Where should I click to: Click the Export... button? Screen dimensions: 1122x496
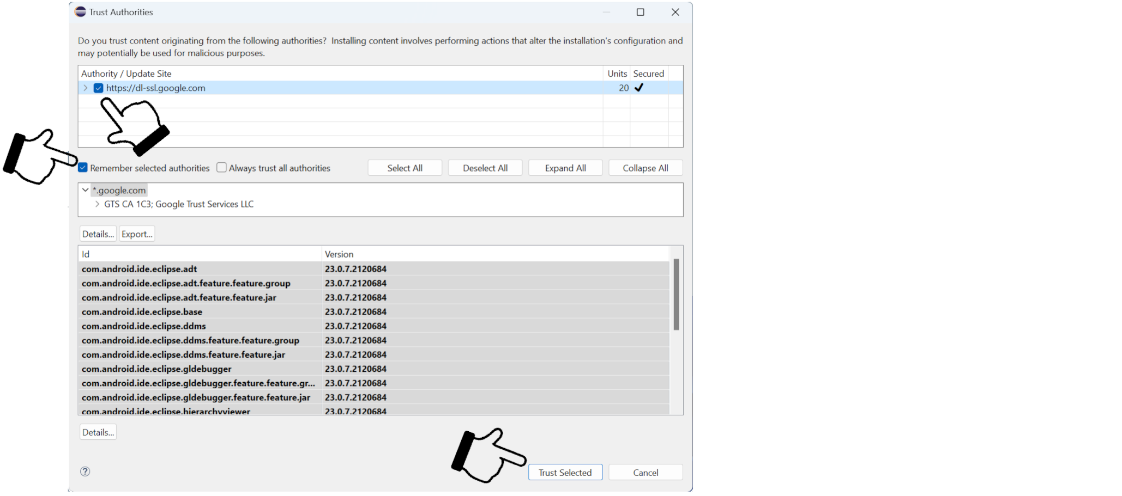point(137,234)
